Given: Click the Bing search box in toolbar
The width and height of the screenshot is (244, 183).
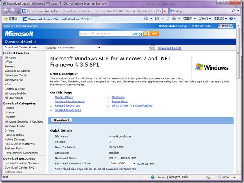Looking at the screenshot, I should click(202, 11).
